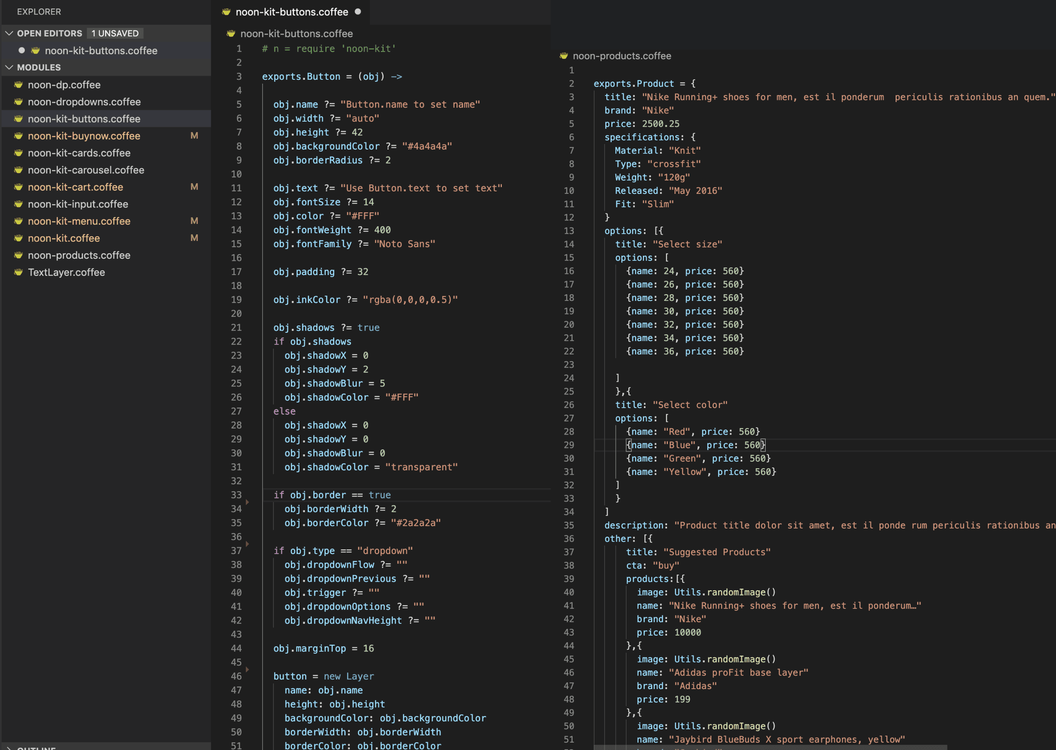1056x750 pixels.
Task: Fold the code block at line 45 arrow
Action: [247, 669]
